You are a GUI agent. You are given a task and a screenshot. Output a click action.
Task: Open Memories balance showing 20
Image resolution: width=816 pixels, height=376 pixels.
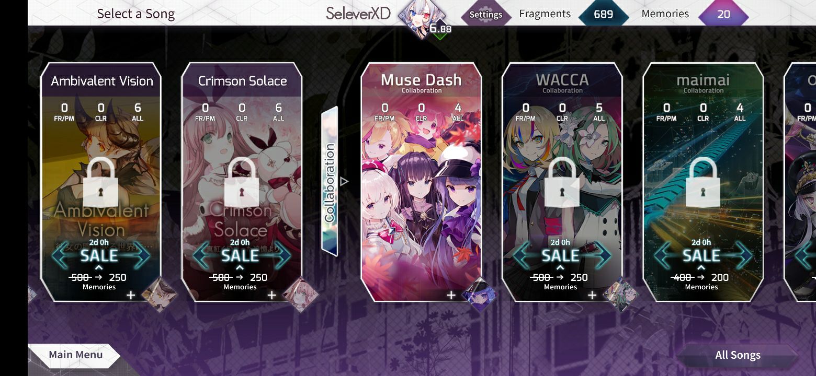[723, 14]
